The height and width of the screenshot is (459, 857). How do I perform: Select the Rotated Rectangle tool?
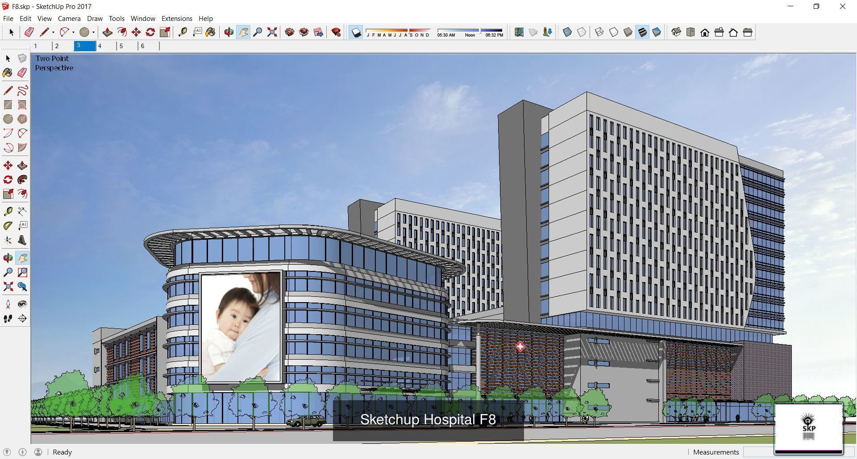[x=22, y=105]
